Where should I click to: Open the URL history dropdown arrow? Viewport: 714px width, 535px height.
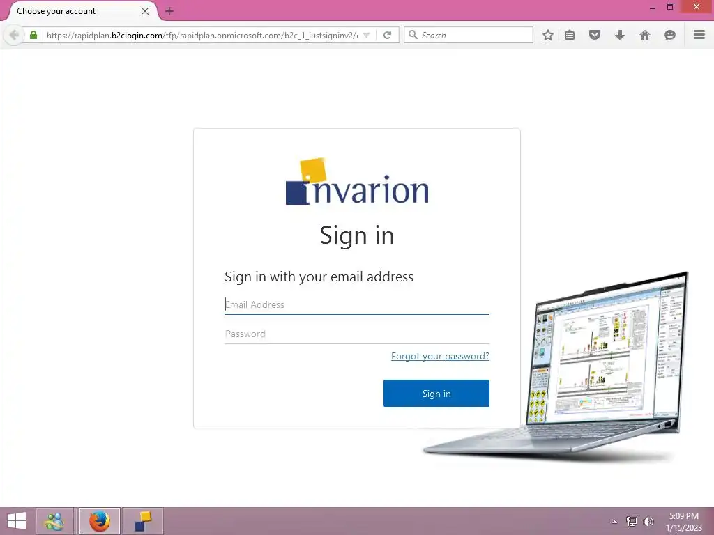pyautogui.click(x=366, y=35)
